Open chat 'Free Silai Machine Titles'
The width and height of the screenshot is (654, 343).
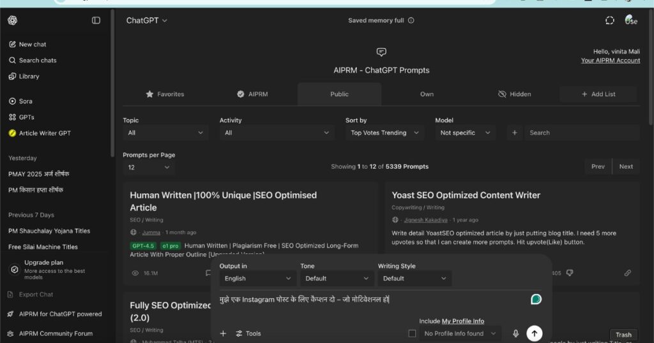click(43, 247)
